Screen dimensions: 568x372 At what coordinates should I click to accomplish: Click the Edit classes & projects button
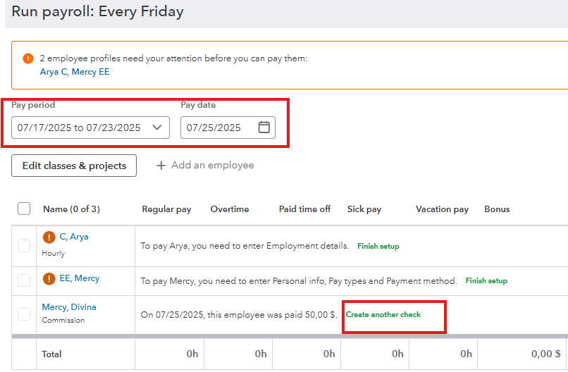click(x=74, y=166)
